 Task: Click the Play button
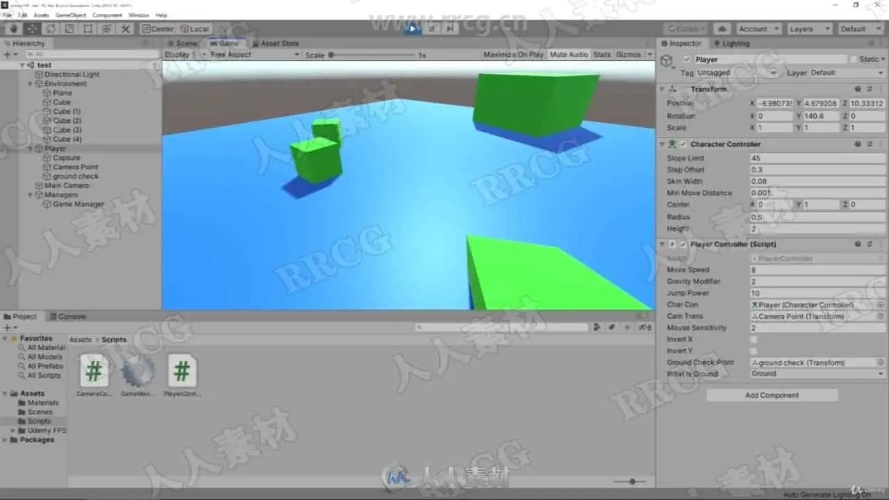point(413,28)
